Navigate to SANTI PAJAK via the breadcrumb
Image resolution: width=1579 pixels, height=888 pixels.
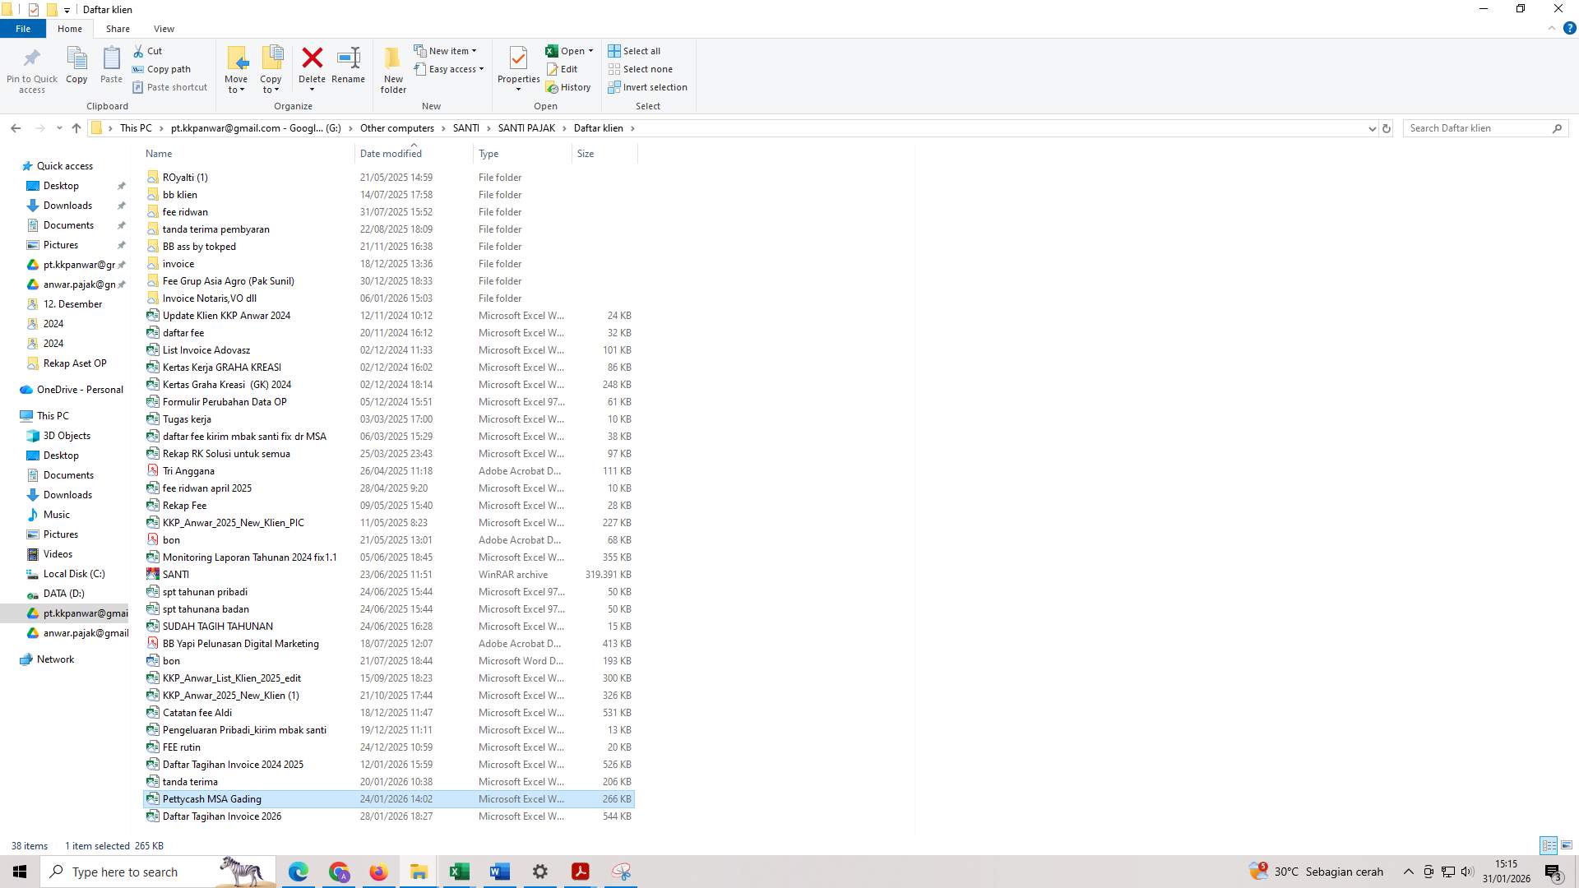coord(527,127)
